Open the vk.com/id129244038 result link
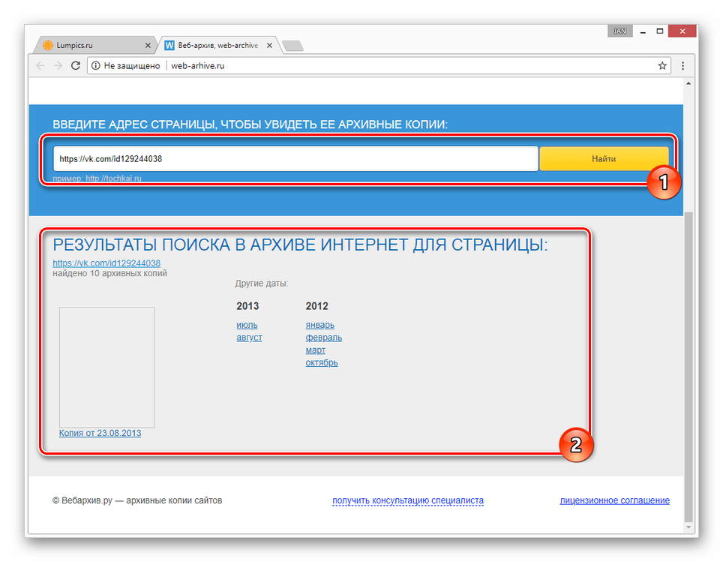This screenshot has width=723, height=562. pyautogui.click(x=106, y=263)
